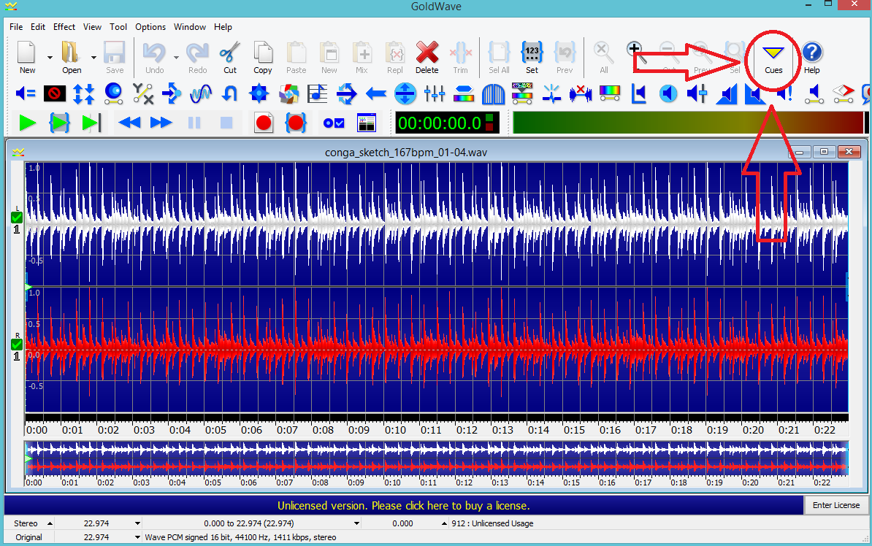Image resolution: width=872 pixels, height=546 pixels.
Task: Open the selection range 0.000 to 22.974 dropdown
Action: 356,523
